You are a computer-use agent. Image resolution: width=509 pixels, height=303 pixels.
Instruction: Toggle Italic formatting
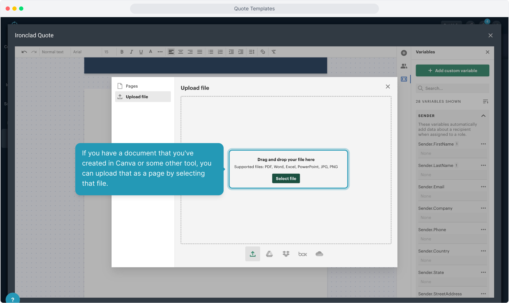pyautogui.click(x=131, y=52)
